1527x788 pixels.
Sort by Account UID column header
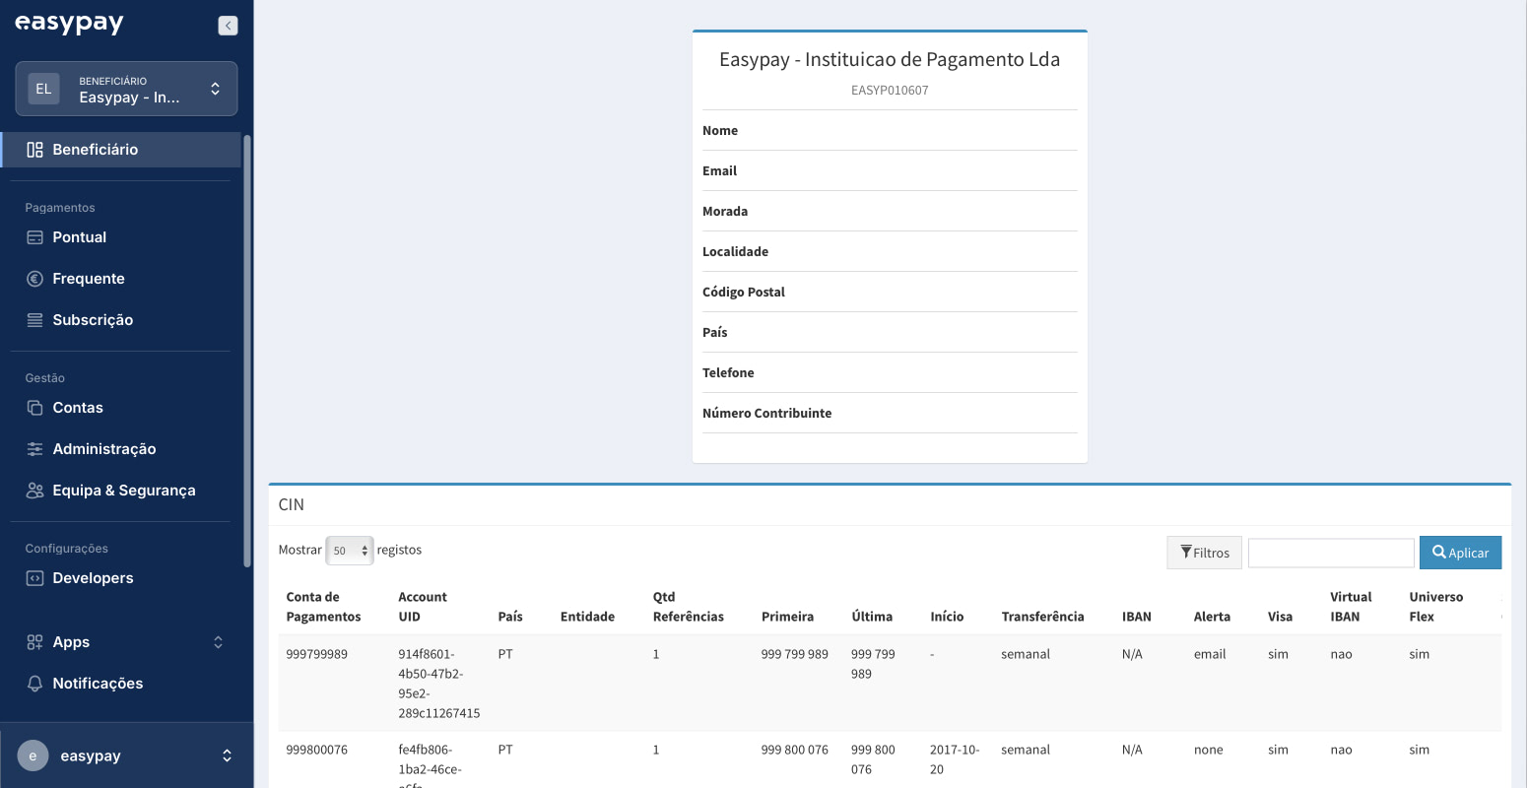coord(423,607)
